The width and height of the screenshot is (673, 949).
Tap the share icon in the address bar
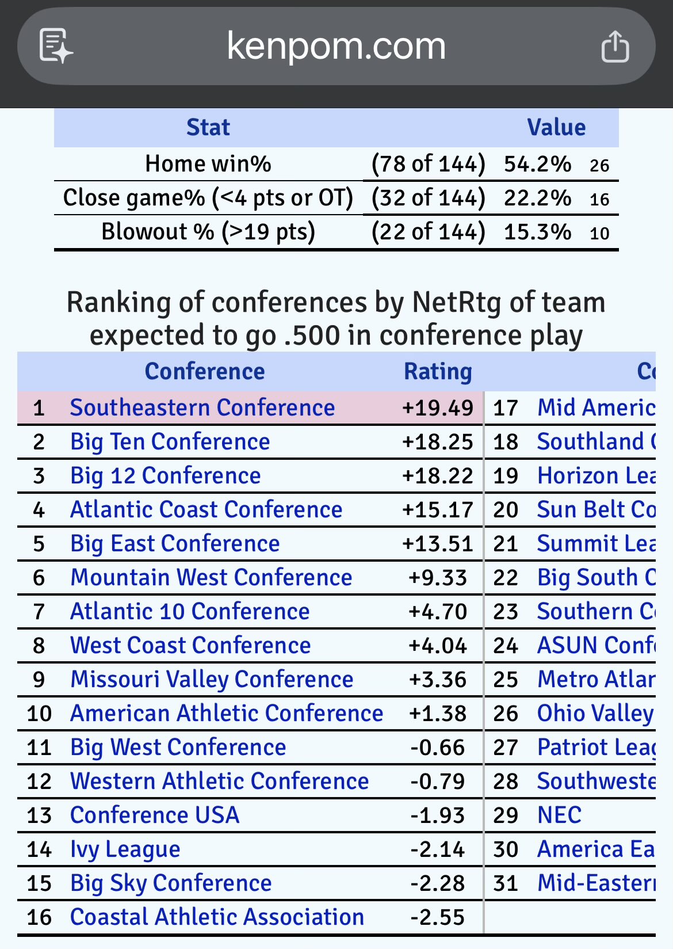pos(615,46)
